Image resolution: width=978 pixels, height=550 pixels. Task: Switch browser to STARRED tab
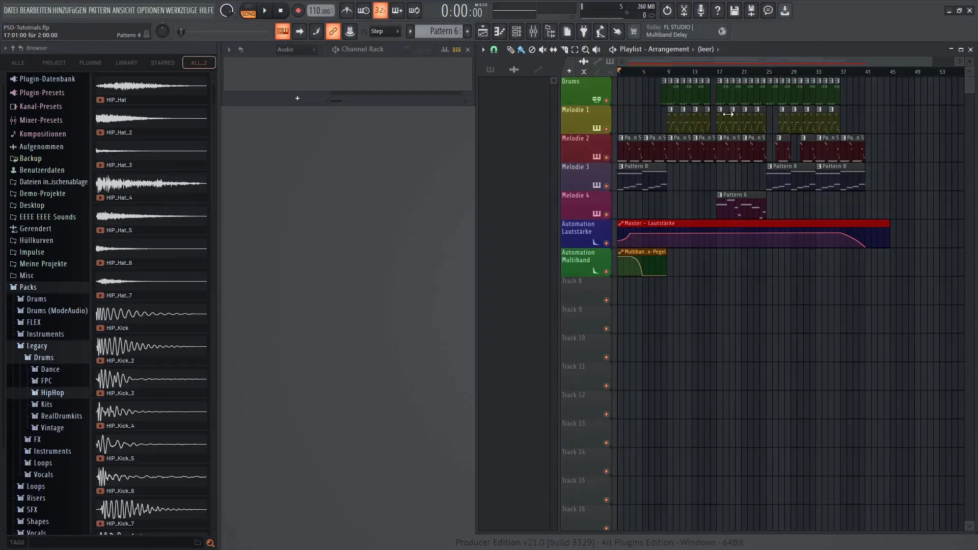pos(162,63)
